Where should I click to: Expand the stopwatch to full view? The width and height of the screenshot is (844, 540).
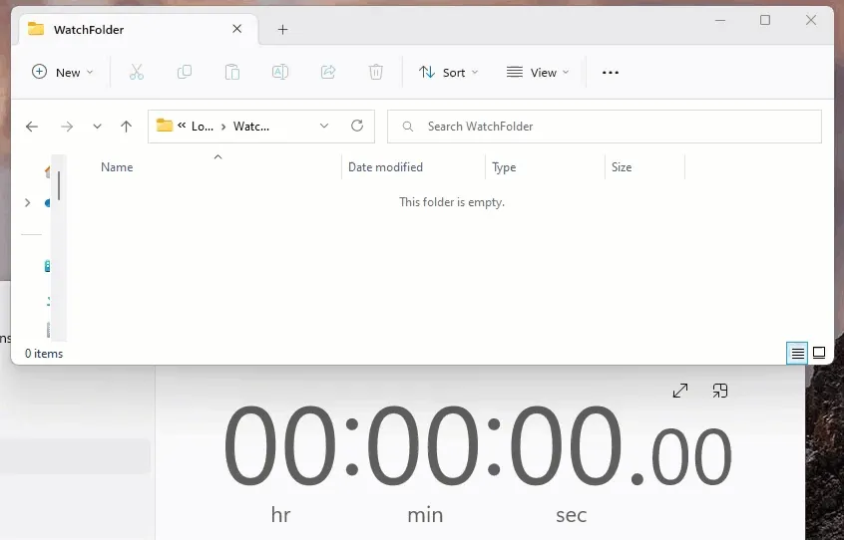680,391
